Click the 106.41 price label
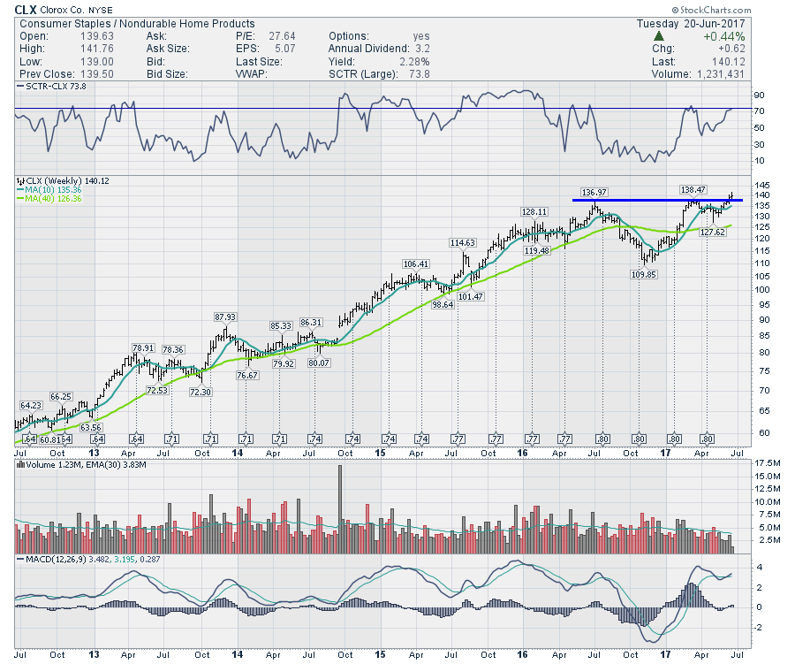This screenshot has width=795, height=664. coord(416,264)
